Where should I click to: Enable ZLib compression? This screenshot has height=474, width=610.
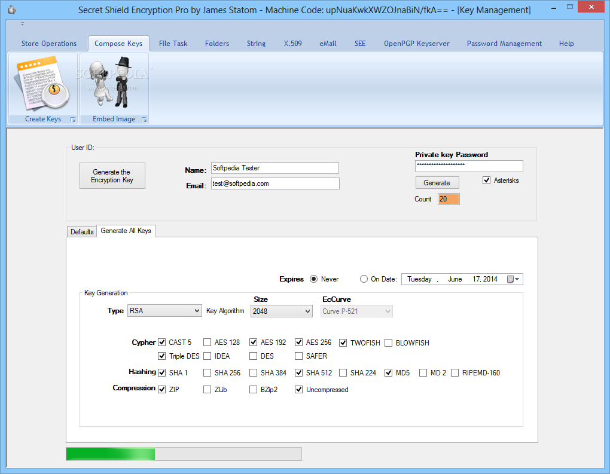pos(208,390)
